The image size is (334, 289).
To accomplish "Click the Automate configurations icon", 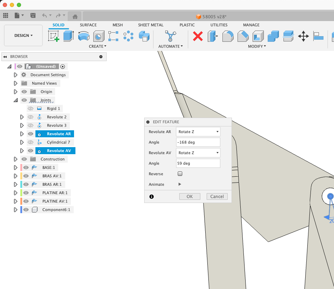I will coord(171,36).
